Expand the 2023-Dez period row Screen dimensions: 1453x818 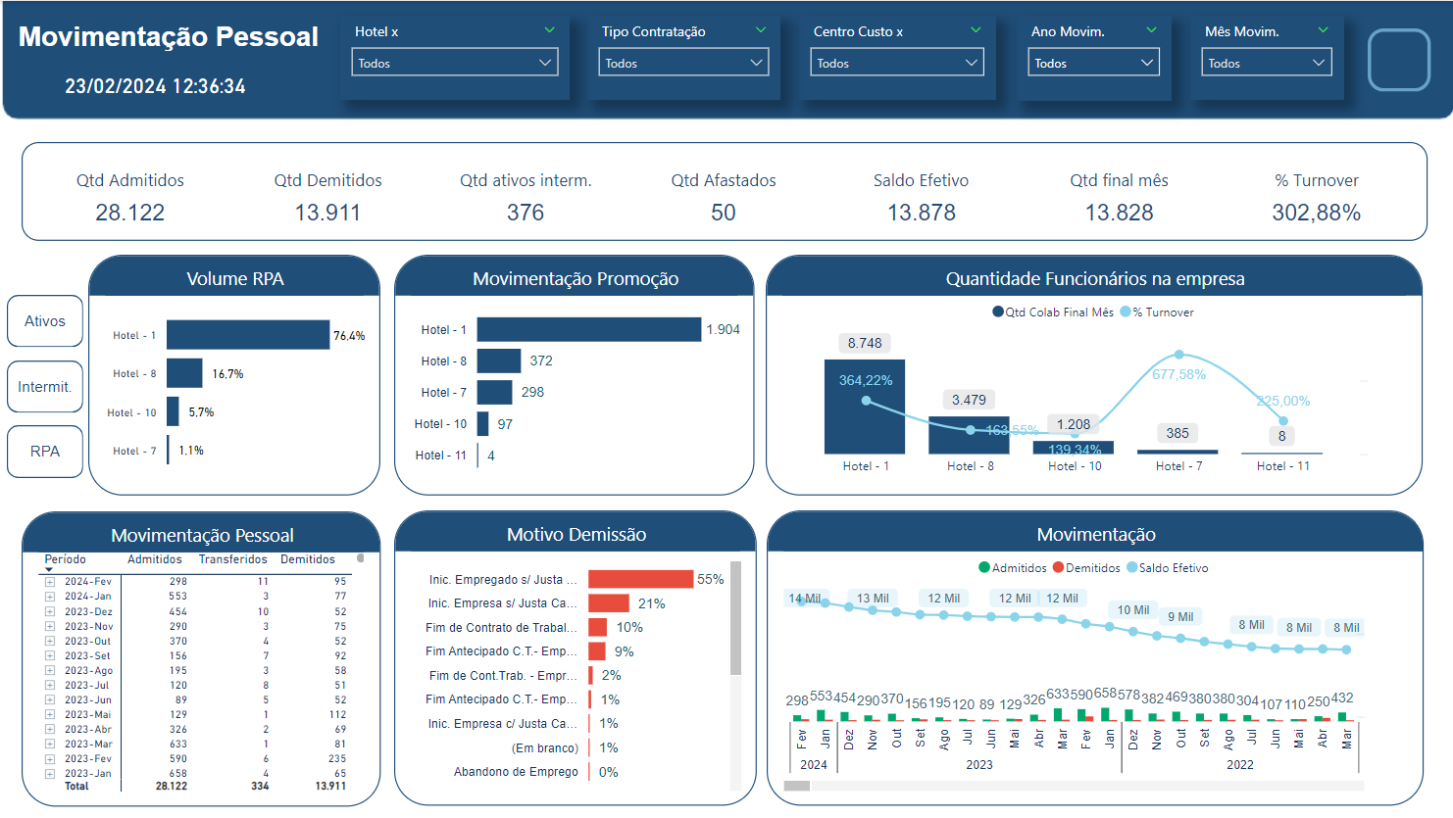(50, 611)
